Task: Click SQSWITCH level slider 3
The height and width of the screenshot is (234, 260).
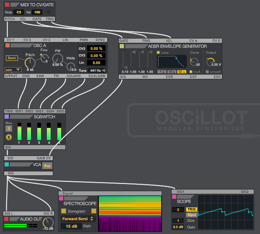Action: pyautogui.click(x=39, y=132)
